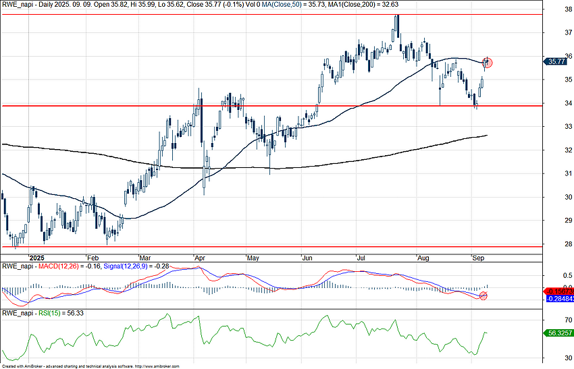Click the 'Jun' month label on the time axis
Image resolution: width=574 pixels, height=369 pixels.
[x=307, y=258]
